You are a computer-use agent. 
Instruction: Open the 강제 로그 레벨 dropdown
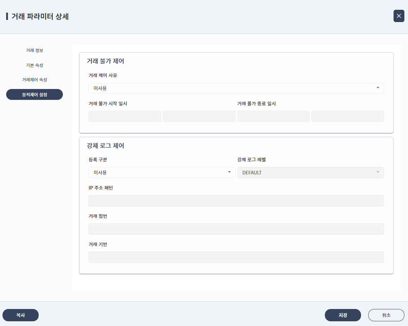point(310,173)
